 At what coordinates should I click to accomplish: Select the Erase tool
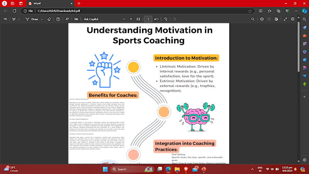49,19
